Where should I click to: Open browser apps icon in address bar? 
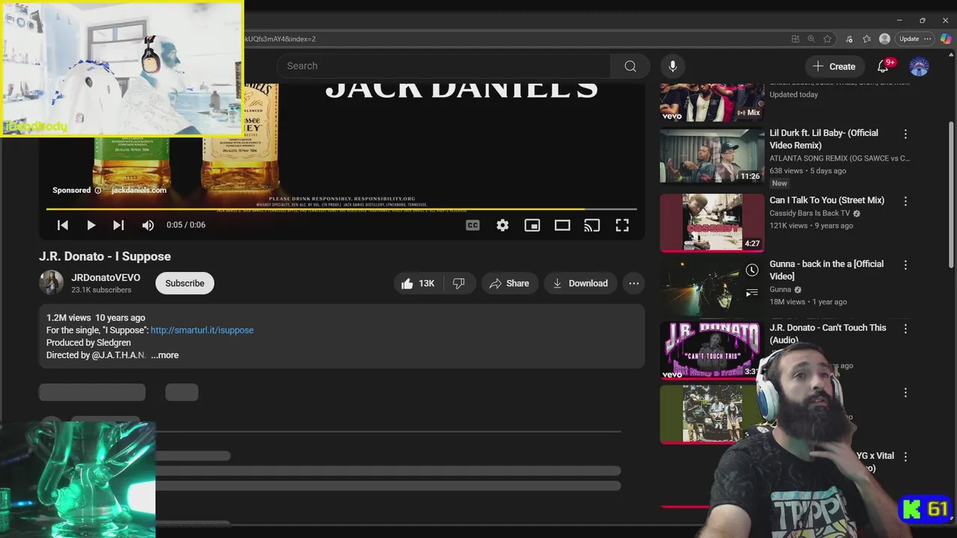point(796,39)
